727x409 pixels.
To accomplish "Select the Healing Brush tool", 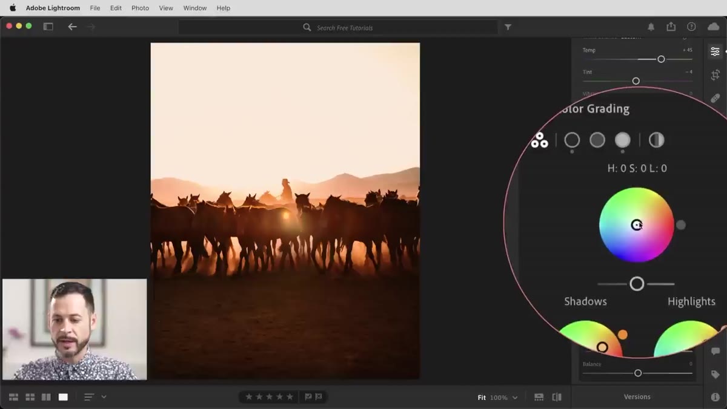I will click(x=715, y=98).
